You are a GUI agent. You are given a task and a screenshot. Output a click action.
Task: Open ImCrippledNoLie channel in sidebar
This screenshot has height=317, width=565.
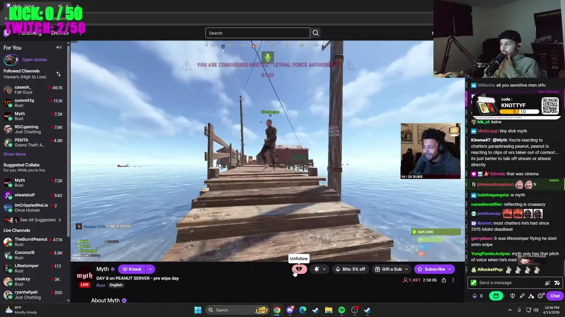(34, 208)
